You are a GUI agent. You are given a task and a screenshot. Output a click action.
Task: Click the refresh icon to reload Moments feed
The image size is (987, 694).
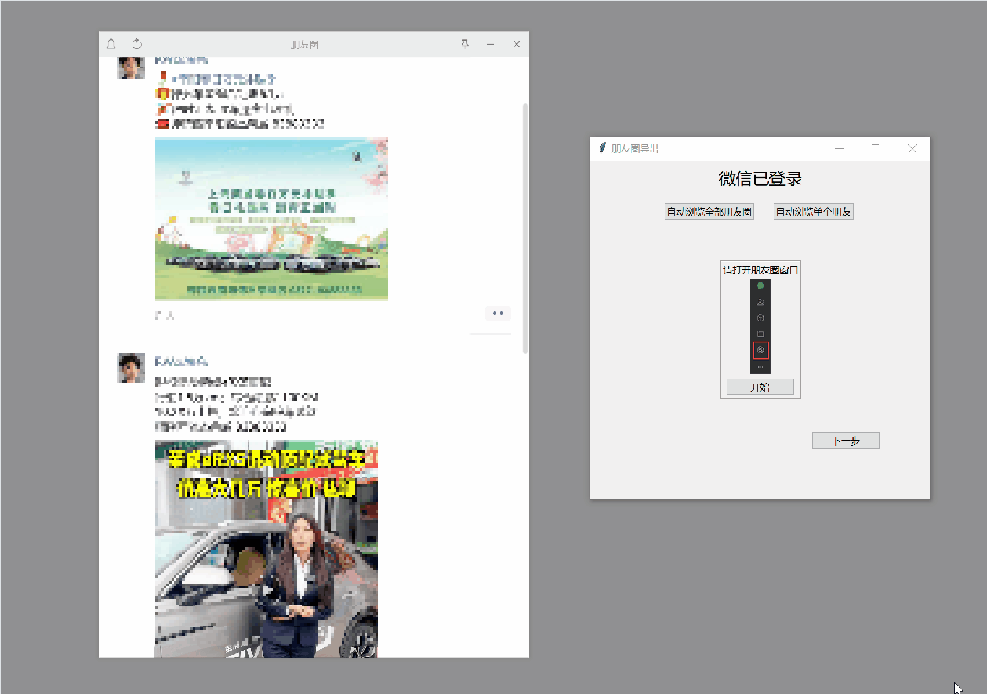tap(136, 43)
